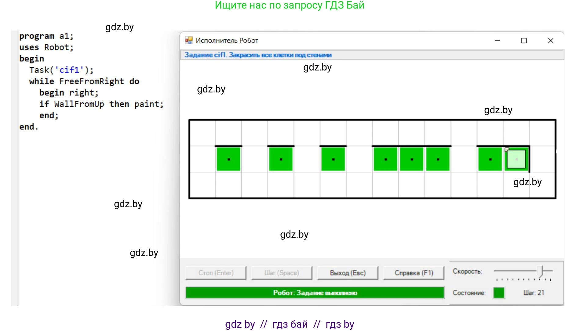Close the Исполнитель Робот window
580x331 pixels.
pyautogui.click(x=550, y=41)
